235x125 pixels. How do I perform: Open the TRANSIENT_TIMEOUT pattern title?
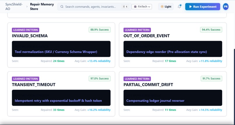[34, 84]
